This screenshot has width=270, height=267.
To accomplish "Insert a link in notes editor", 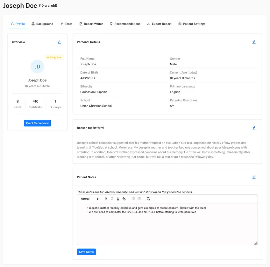I will [x=124, y=199].
